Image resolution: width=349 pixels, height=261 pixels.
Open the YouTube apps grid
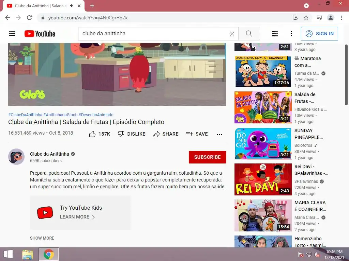(x=275, y=34)
